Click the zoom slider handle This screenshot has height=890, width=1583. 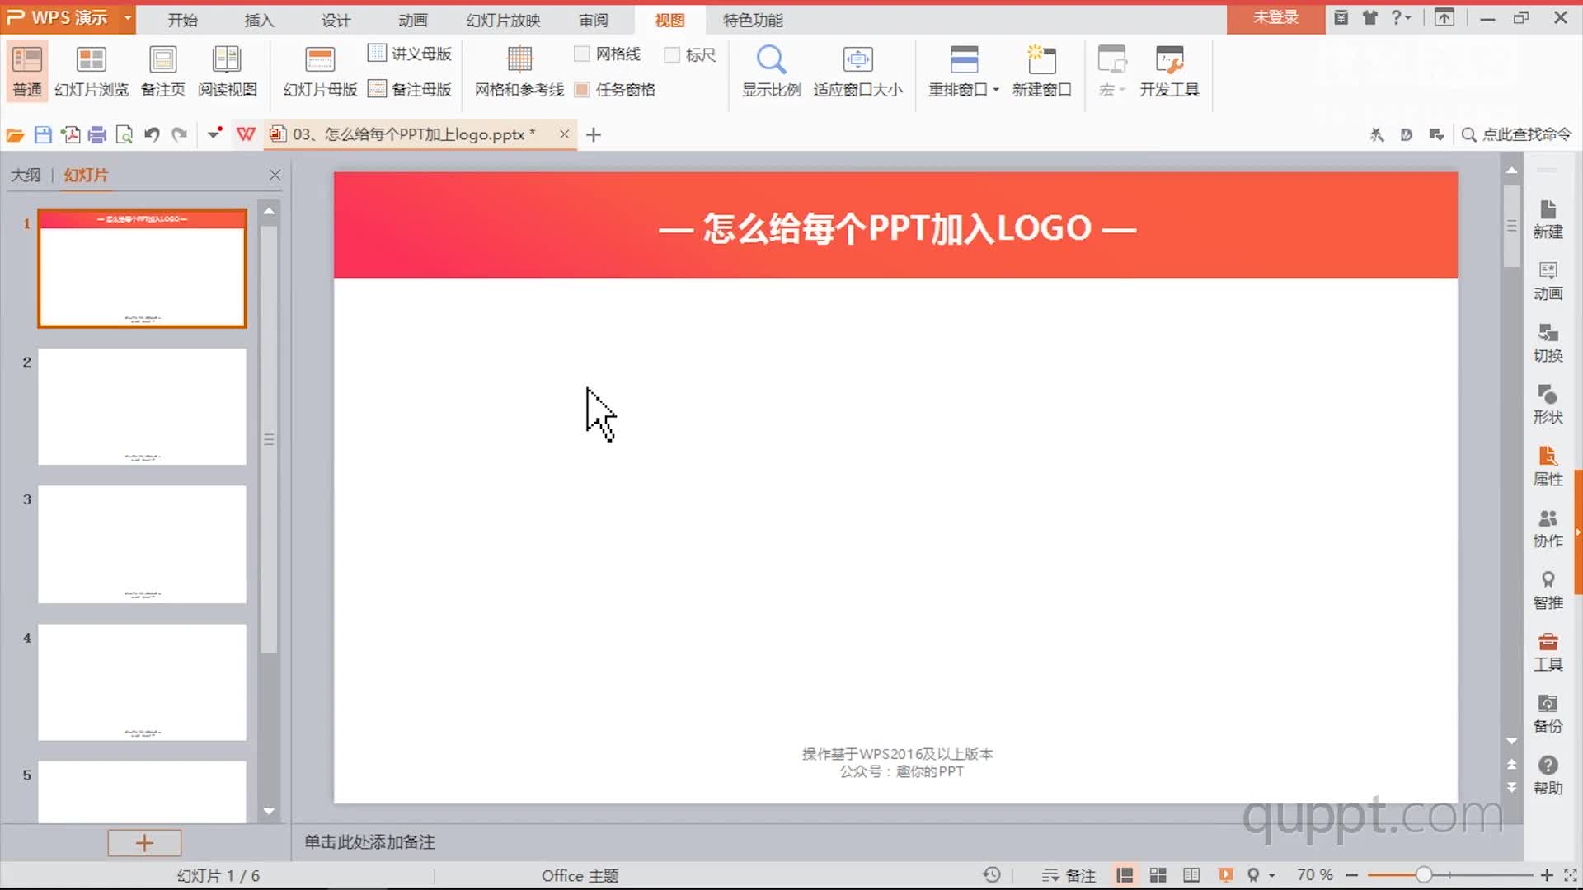1424,875
